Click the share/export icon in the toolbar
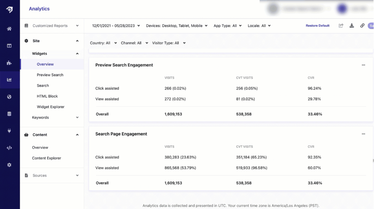The width and height of the screenshot is (374, 209). (x=341, y=26)
